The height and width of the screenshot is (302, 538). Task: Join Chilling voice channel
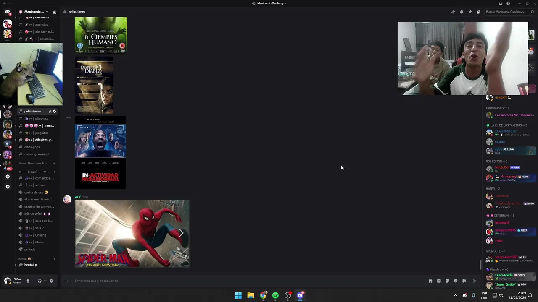[37, 235]
